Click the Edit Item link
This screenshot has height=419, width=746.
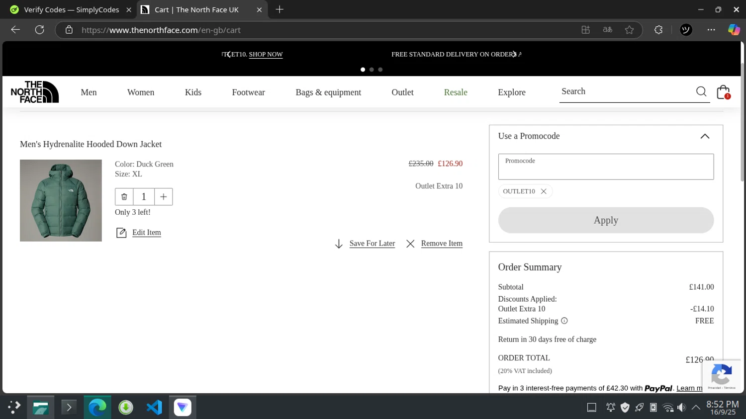pos(147,233)
